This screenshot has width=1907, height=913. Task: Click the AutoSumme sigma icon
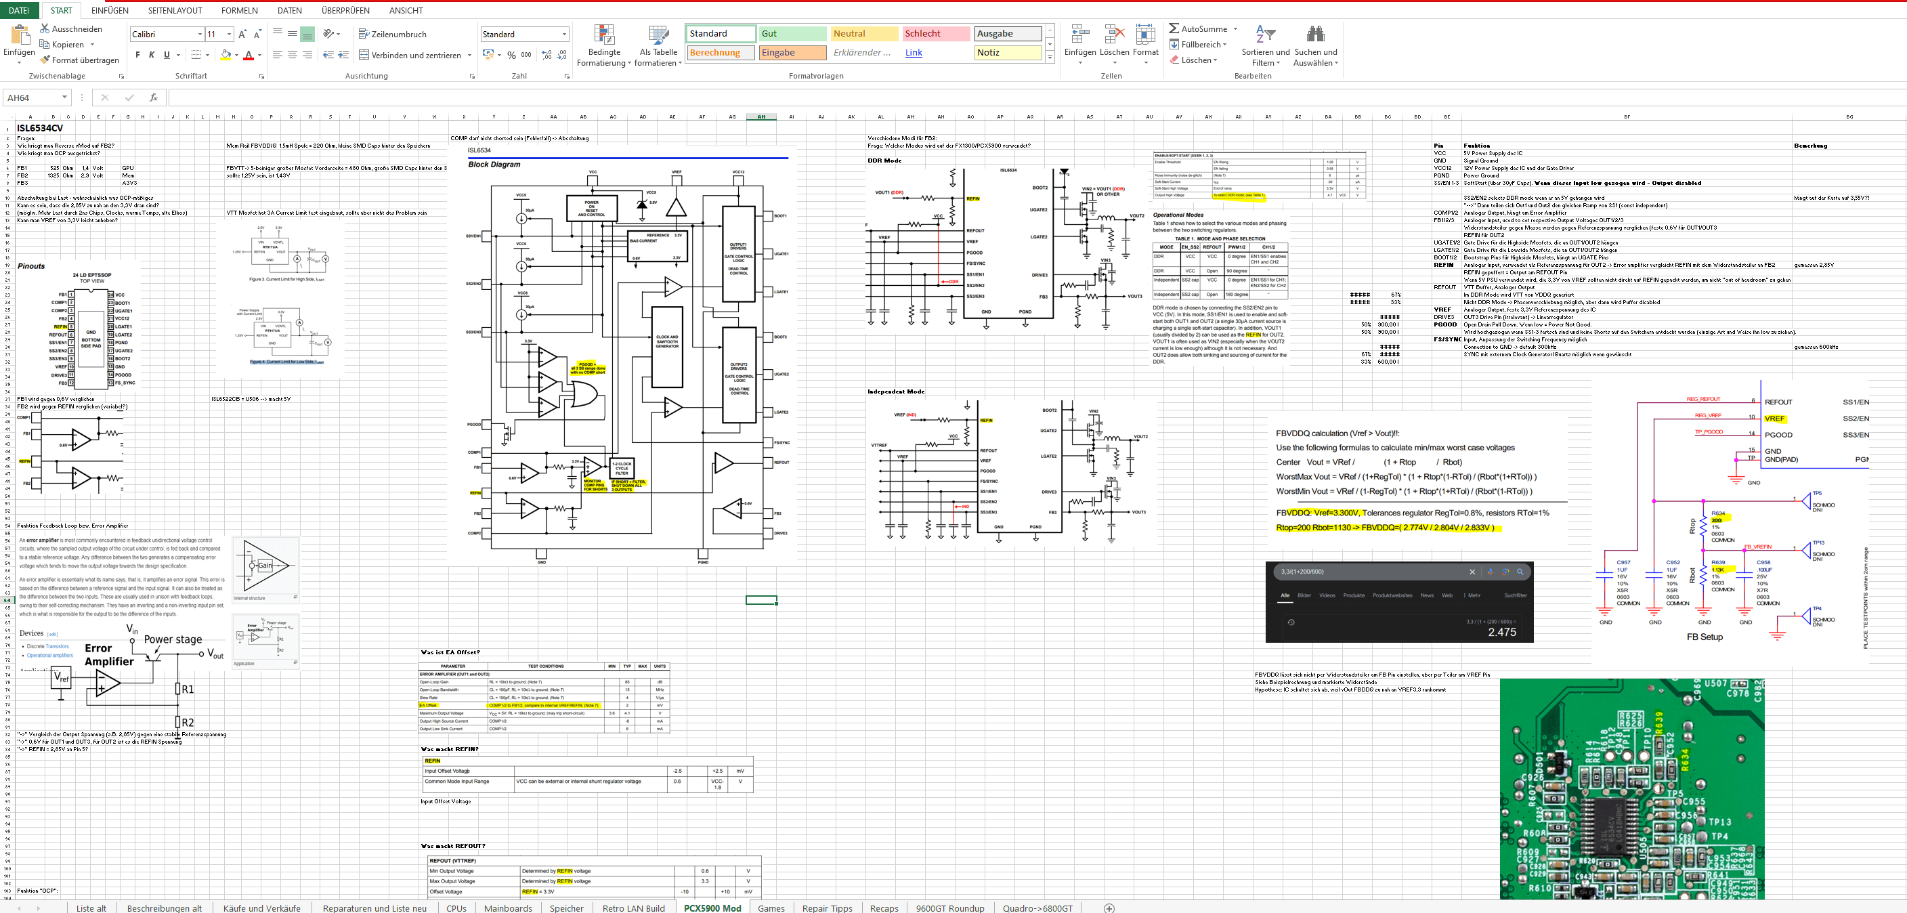pos(1174,29)
